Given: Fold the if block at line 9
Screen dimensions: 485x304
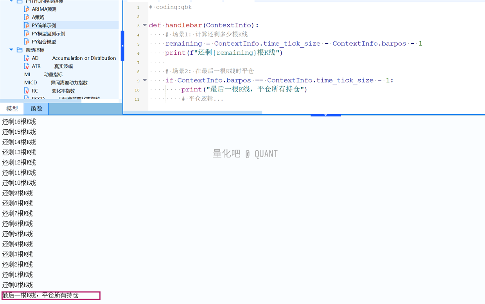Looking at the screenshot, I should coord(145,80).
